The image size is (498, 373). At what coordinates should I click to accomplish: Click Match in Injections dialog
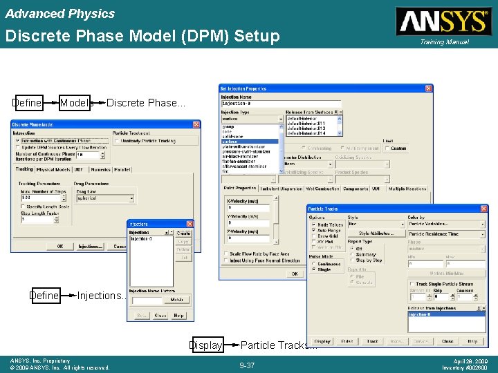(x=176, y=299)
